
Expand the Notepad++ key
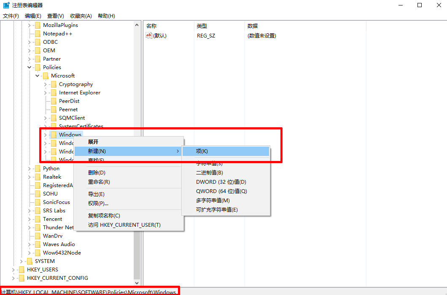point(29,33)
